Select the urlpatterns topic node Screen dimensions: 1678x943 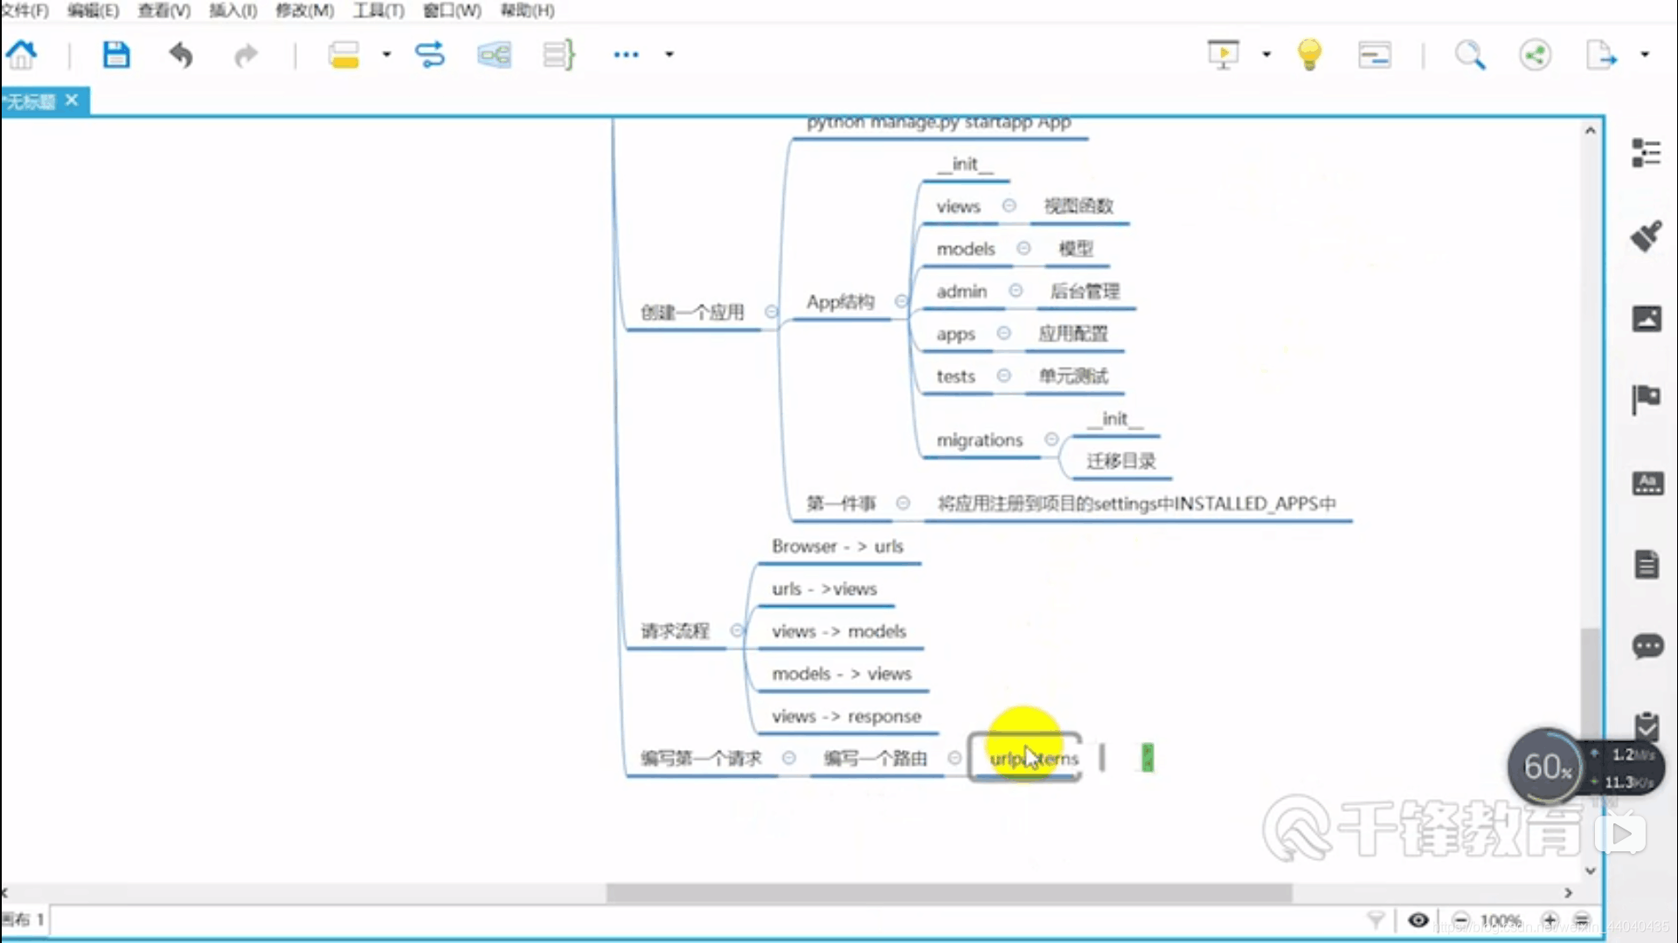[1025, 759]
